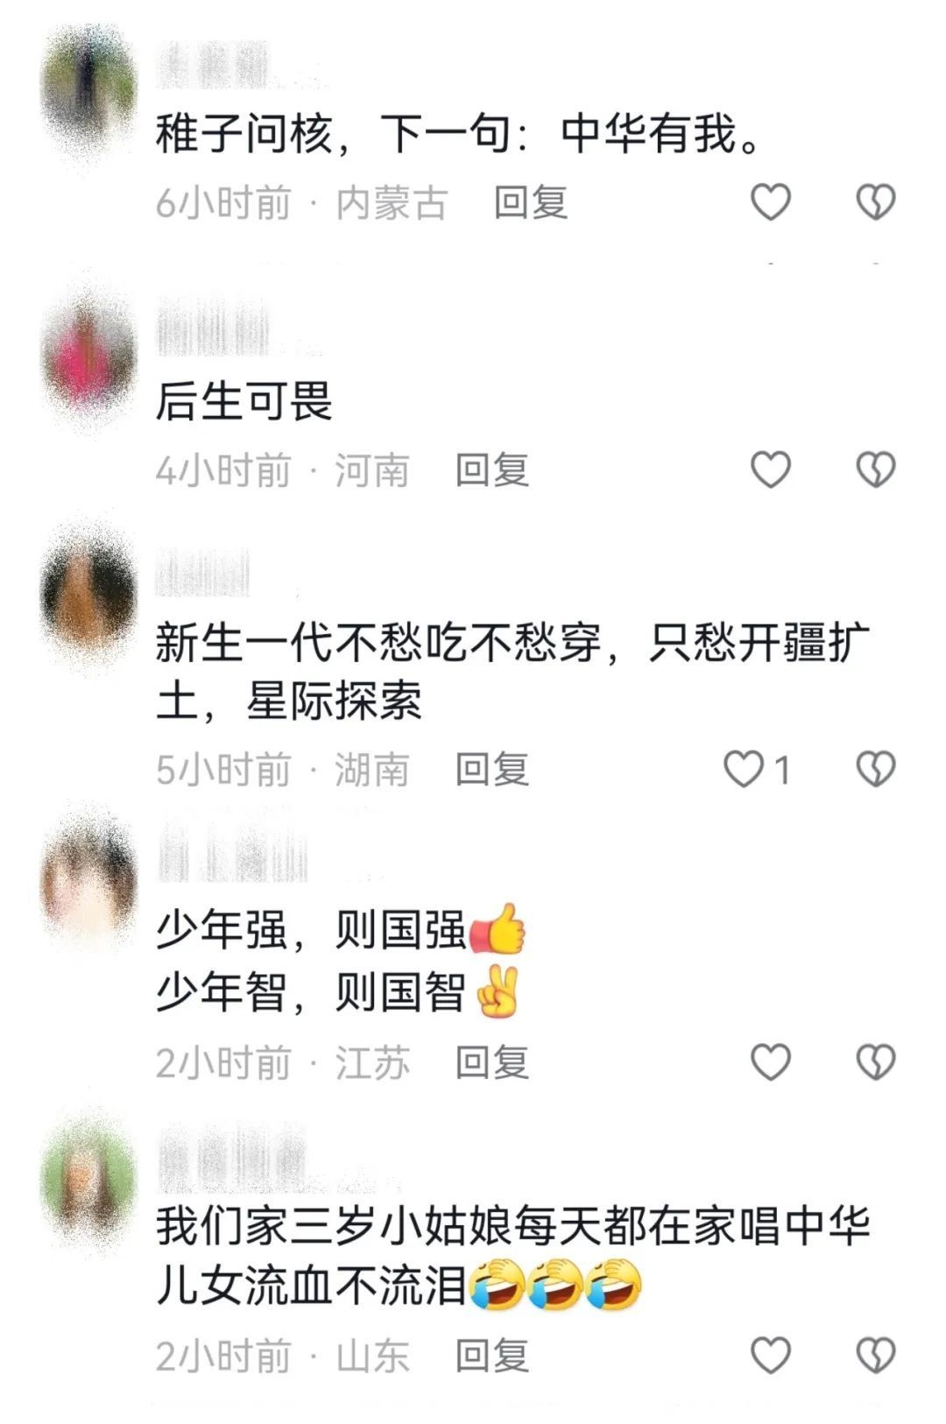Like the 后生可畏 comment

click(771, 470)
